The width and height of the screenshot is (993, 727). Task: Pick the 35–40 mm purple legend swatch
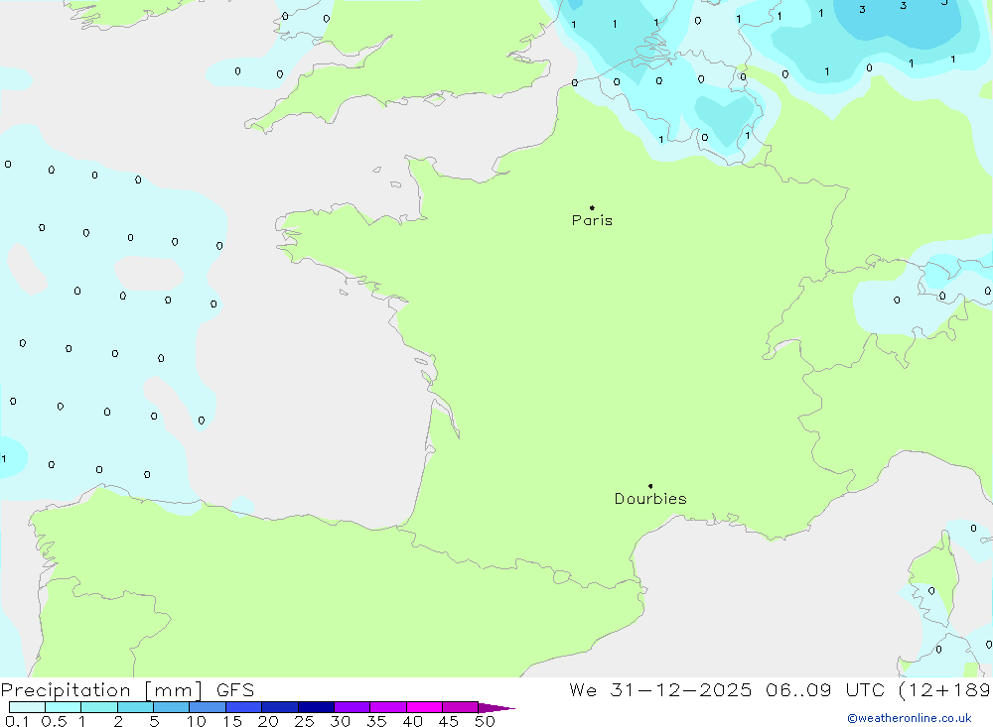pos(388,707)
